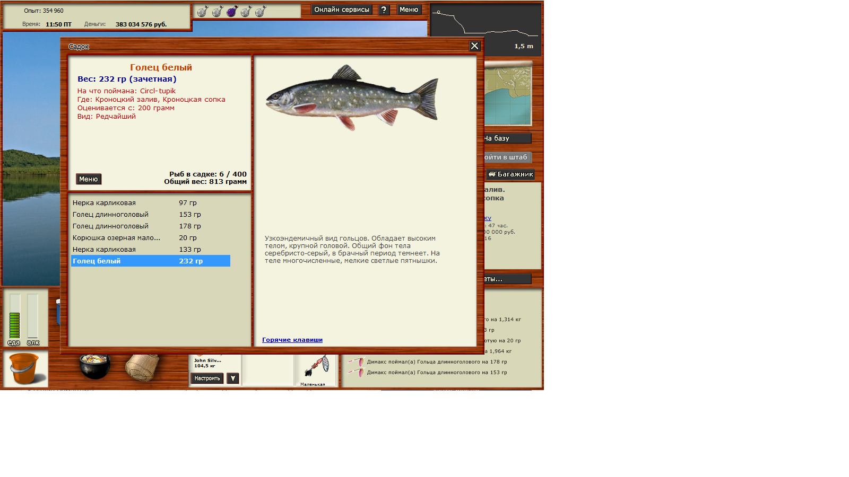
Task: Click the На базу button
Action: click(507, 138)
